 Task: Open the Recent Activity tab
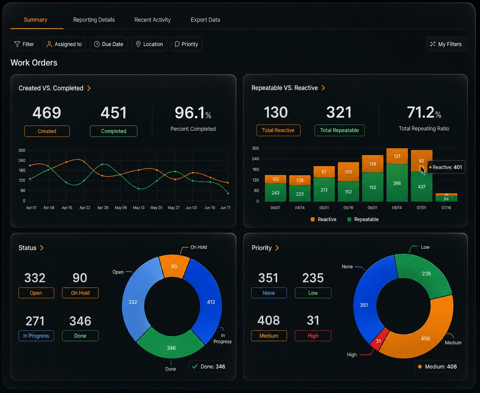click(152, 20)
